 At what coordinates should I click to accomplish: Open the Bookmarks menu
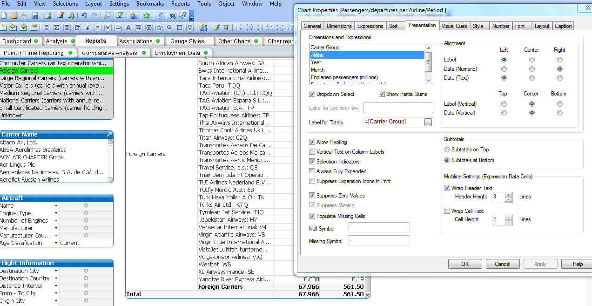[150, 4]
